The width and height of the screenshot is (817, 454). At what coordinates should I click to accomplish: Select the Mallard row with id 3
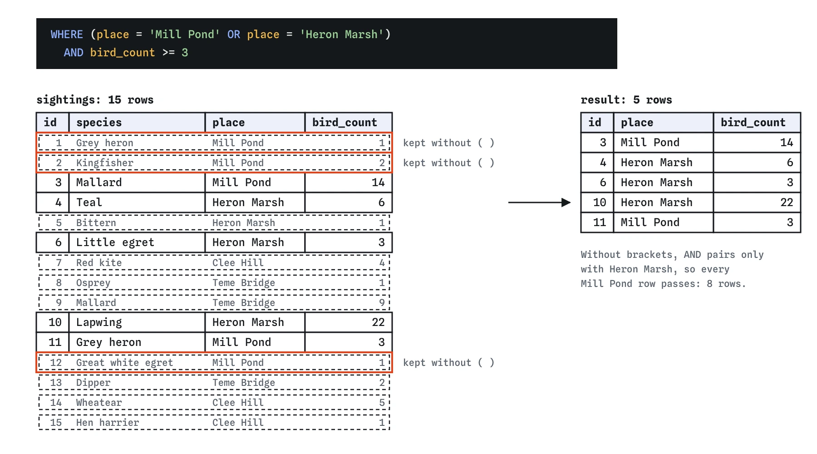[x=214, y=183]
